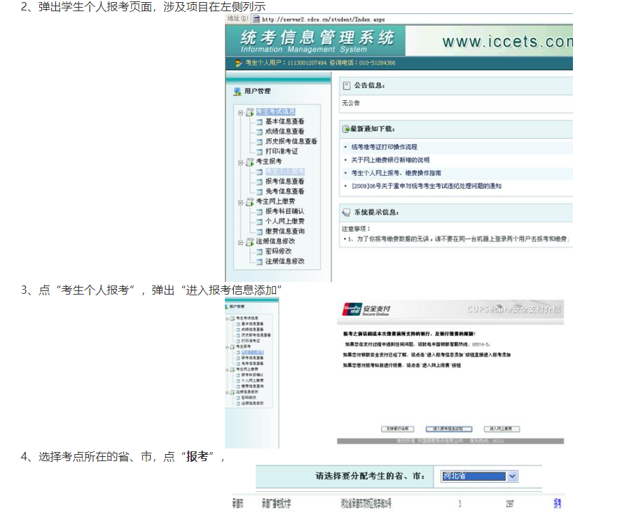Open 个人网上缴费 in the larger tree
629x515 pixels.
(x=284, y=221)
